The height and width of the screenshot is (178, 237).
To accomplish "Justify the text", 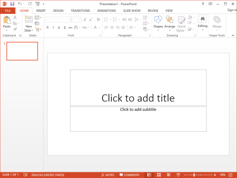I will [x=123, y=27].
